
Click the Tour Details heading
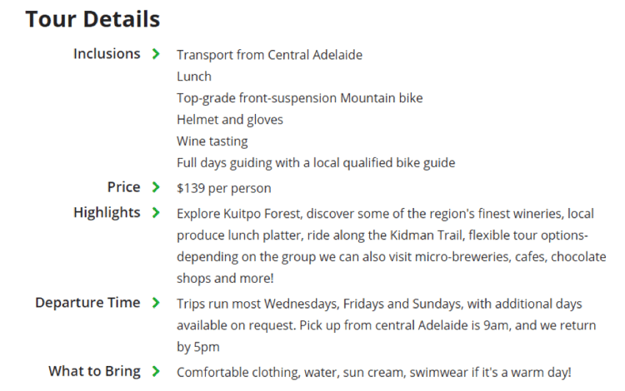coord(92,18)
